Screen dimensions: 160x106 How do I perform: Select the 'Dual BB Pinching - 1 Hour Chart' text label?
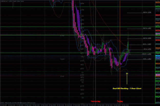(127, 88)
